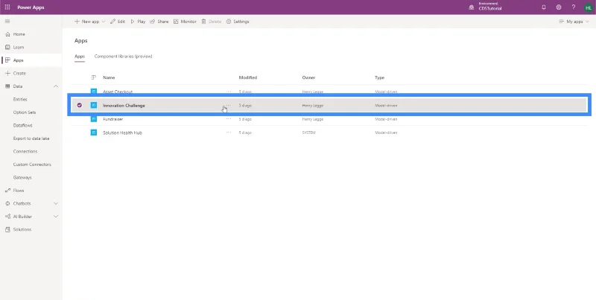Click the app type column header icon
The image size is (596, 300).
coord(94,77)
